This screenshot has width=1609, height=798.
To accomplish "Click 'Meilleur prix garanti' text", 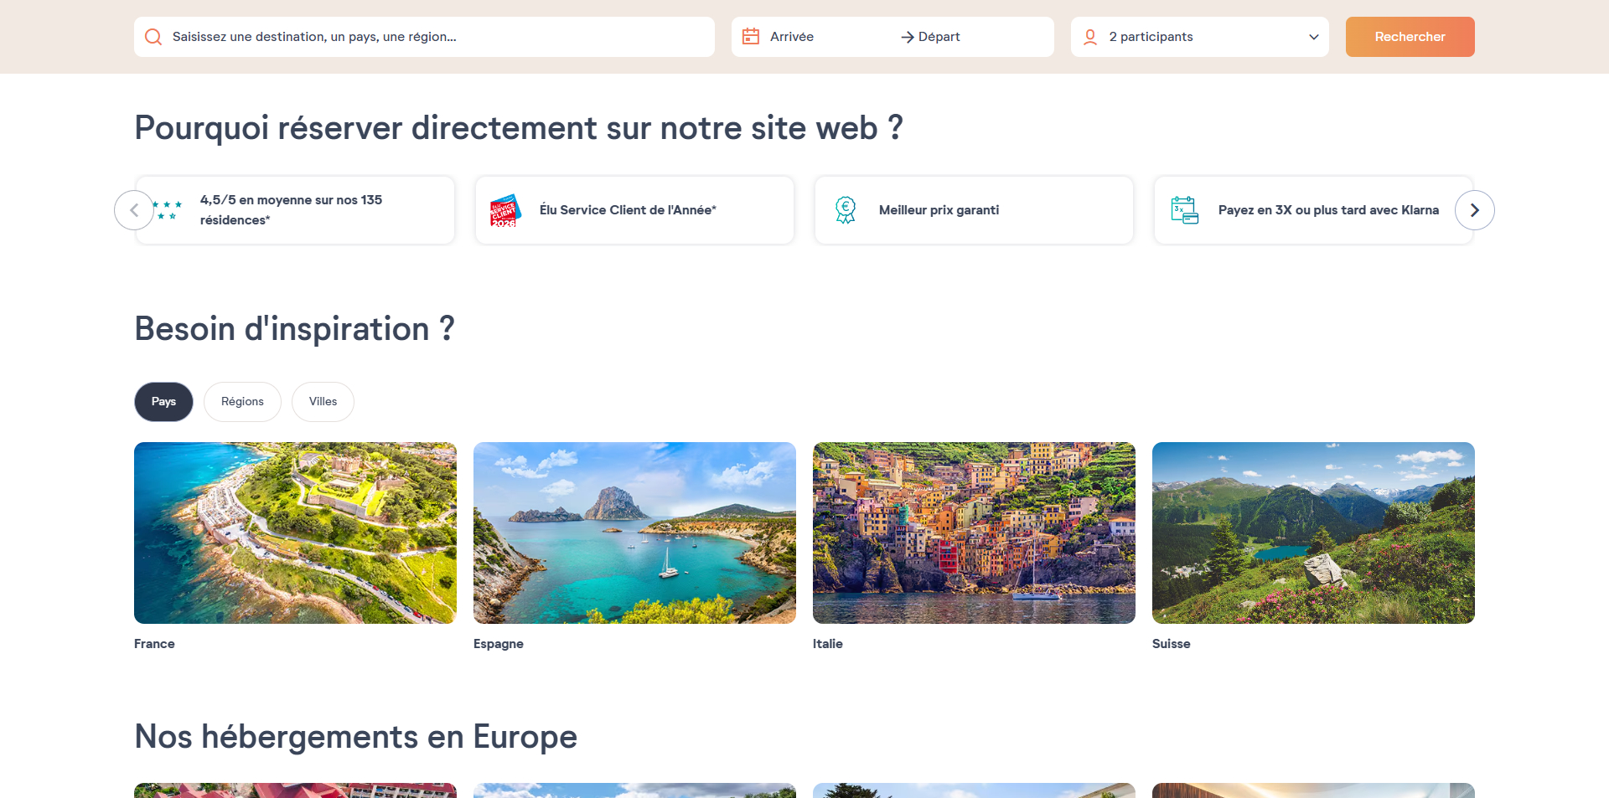I will pos(939,210).
